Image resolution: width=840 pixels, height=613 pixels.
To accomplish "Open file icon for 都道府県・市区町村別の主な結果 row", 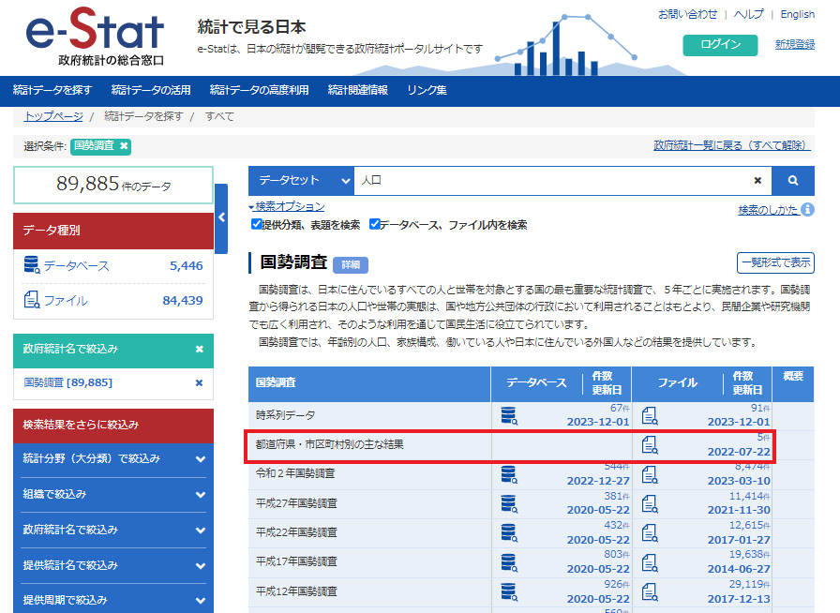I will pyautogui.click(x=650, y=444).
